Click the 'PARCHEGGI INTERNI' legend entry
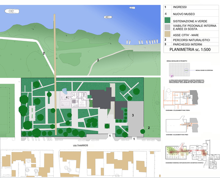This screenshot has height=178, width=220. pyautogui.click(x=187, y=44)
